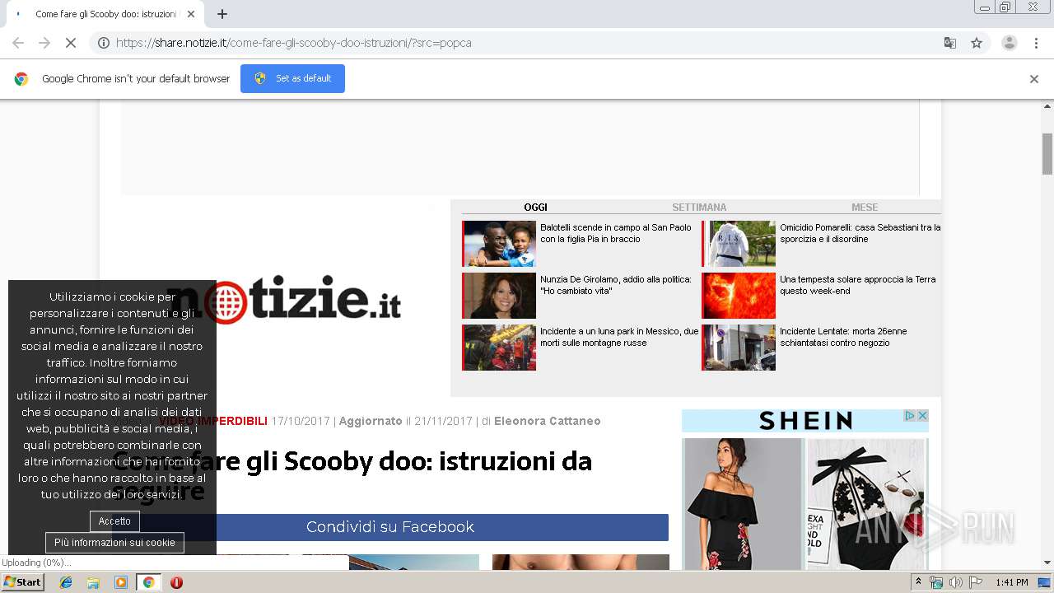Click the SHEIN ad banner title
This screenshot has width=1054, height=593.
pos(805,421)
